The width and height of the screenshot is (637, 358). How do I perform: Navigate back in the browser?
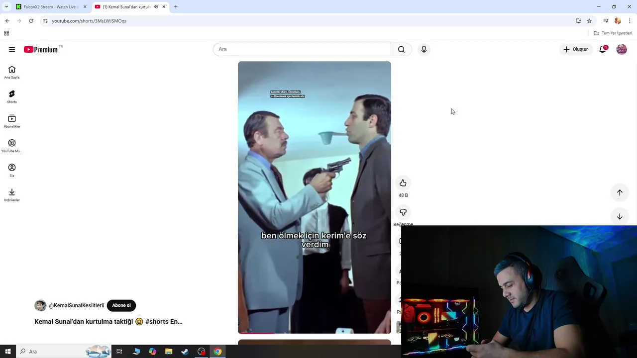(7, 21)
